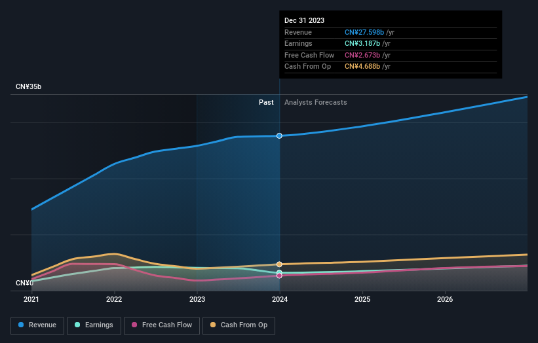Select the 2026 x-axis label
This screenshot has width=538, height=343.
445,299
